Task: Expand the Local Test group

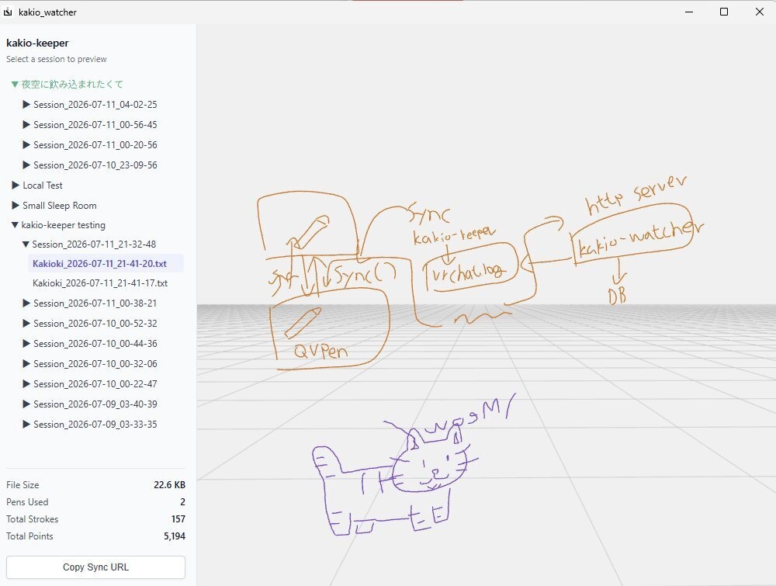Action: pos(37,185)
